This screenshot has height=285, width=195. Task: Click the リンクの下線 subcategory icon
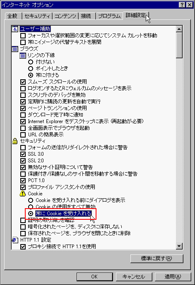point(23,55)
